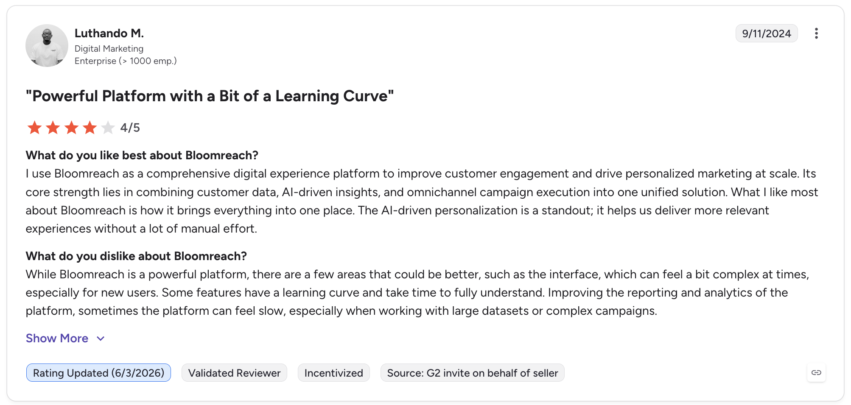
Task: Click the Source: G2 invite badge
Action: point(472,373)
